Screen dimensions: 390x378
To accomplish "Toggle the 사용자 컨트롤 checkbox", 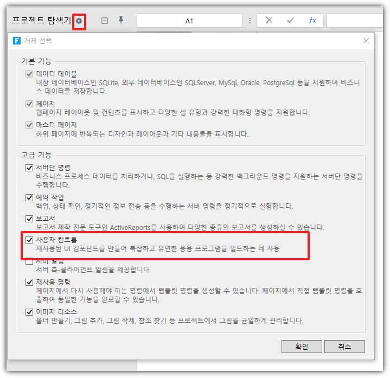I will (x=29, y=239).
